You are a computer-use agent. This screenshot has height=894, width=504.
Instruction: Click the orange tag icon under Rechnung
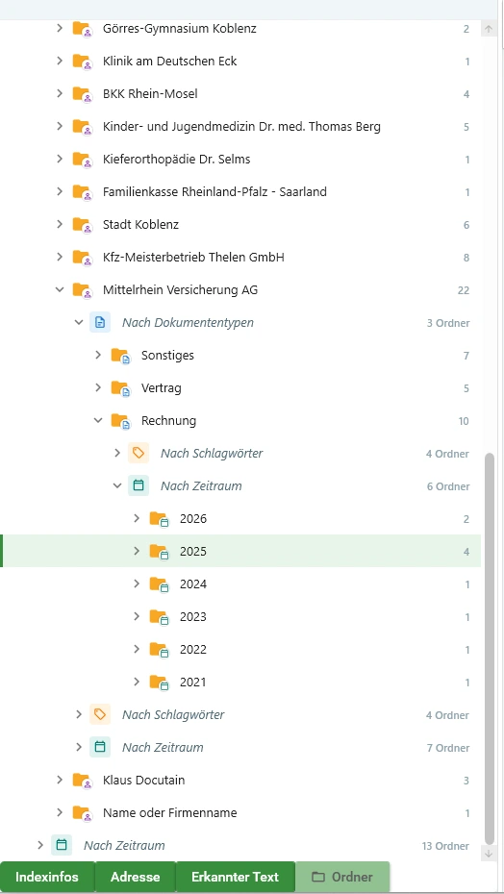point(139,454)
